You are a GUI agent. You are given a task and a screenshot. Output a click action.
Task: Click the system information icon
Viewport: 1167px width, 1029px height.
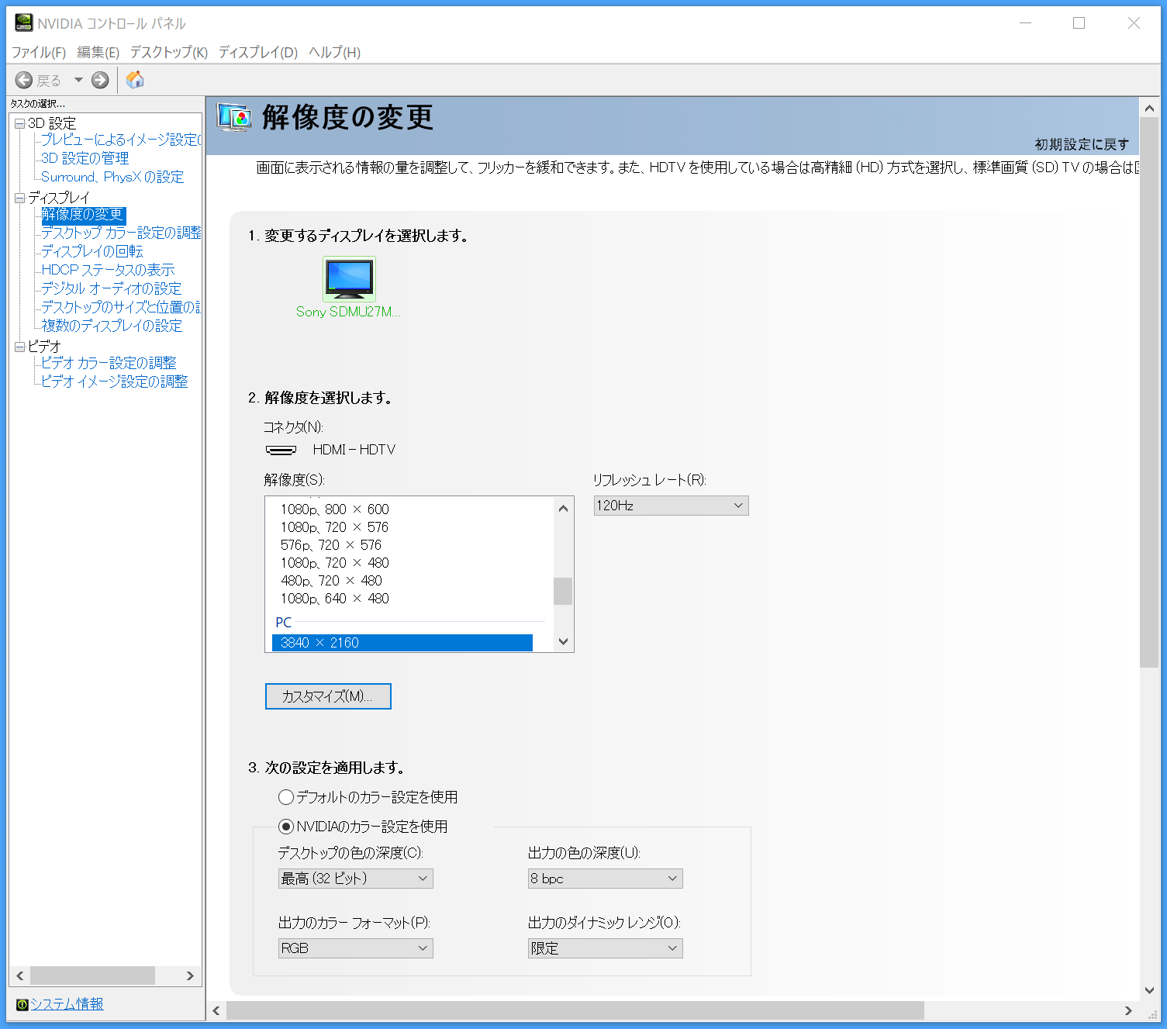pyautogui.click(x=22, y=1004)
